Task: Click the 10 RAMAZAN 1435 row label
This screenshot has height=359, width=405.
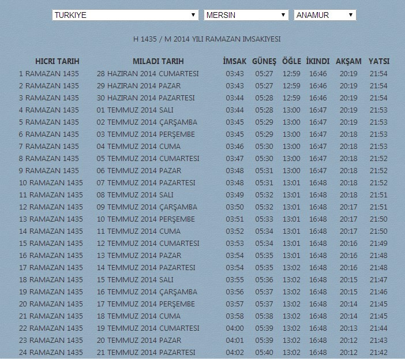Action: 51,183
